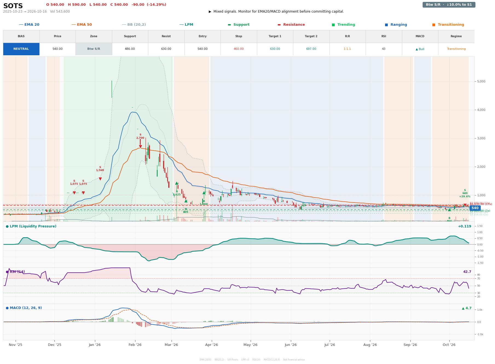Click the sell marker labeled S 640 +29.6%
Viewport: 495px width, 364px height.
click(465, 205)
